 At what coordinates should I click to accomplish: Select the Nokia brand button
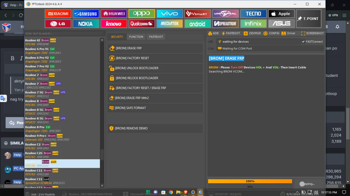[x=86, y=24]
